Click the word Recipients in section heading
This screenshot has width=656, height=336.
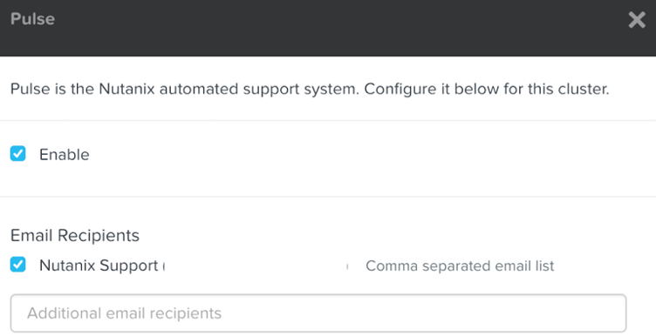[99, 235]
